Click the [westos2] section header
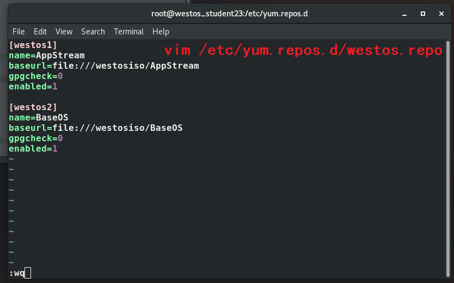Screen dimensions: 454x283 tap(33, 107)
